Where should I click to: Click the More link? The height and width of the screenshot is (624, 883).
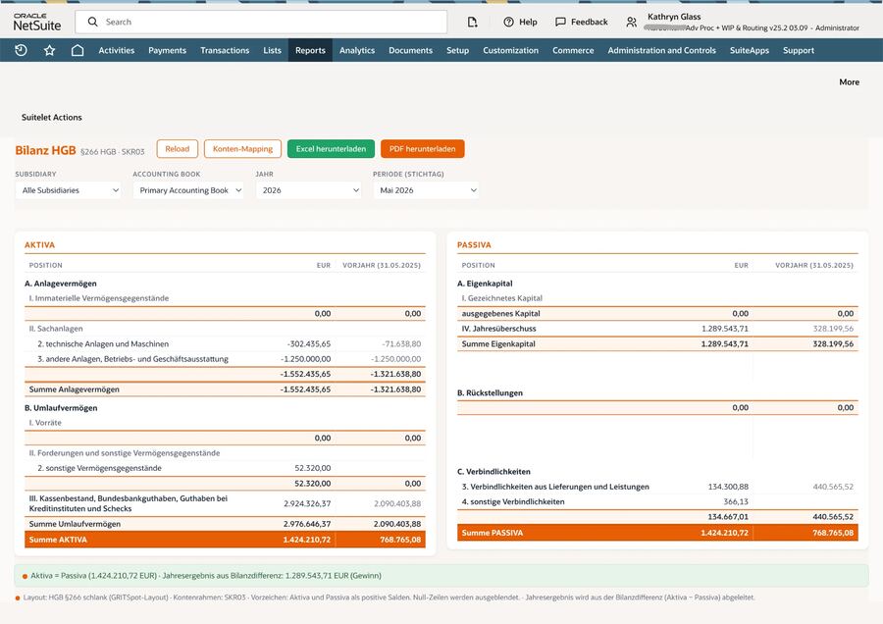coord(850,81)
